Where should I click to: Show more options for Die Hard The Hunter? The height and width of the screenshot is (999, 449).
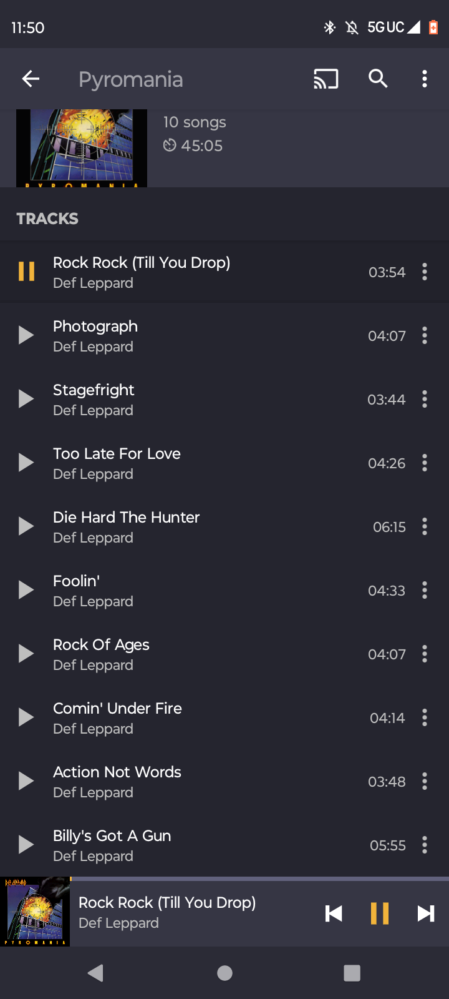click(425, 526)
